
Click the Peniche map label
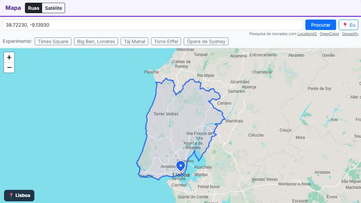151,72
